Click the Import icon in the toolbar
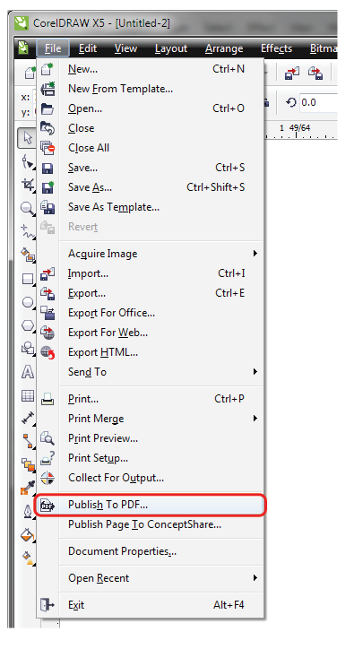 pyautogui.click(x=292, y=74)
